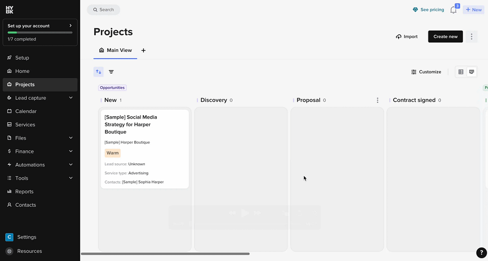This screenshot has height=261, width=488.
Task: Open the Social Media Strategy project card
Action: (x=145, y=149)
